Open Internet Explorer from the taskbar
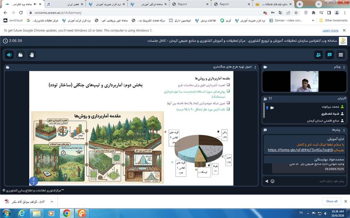 pos(22,213)
